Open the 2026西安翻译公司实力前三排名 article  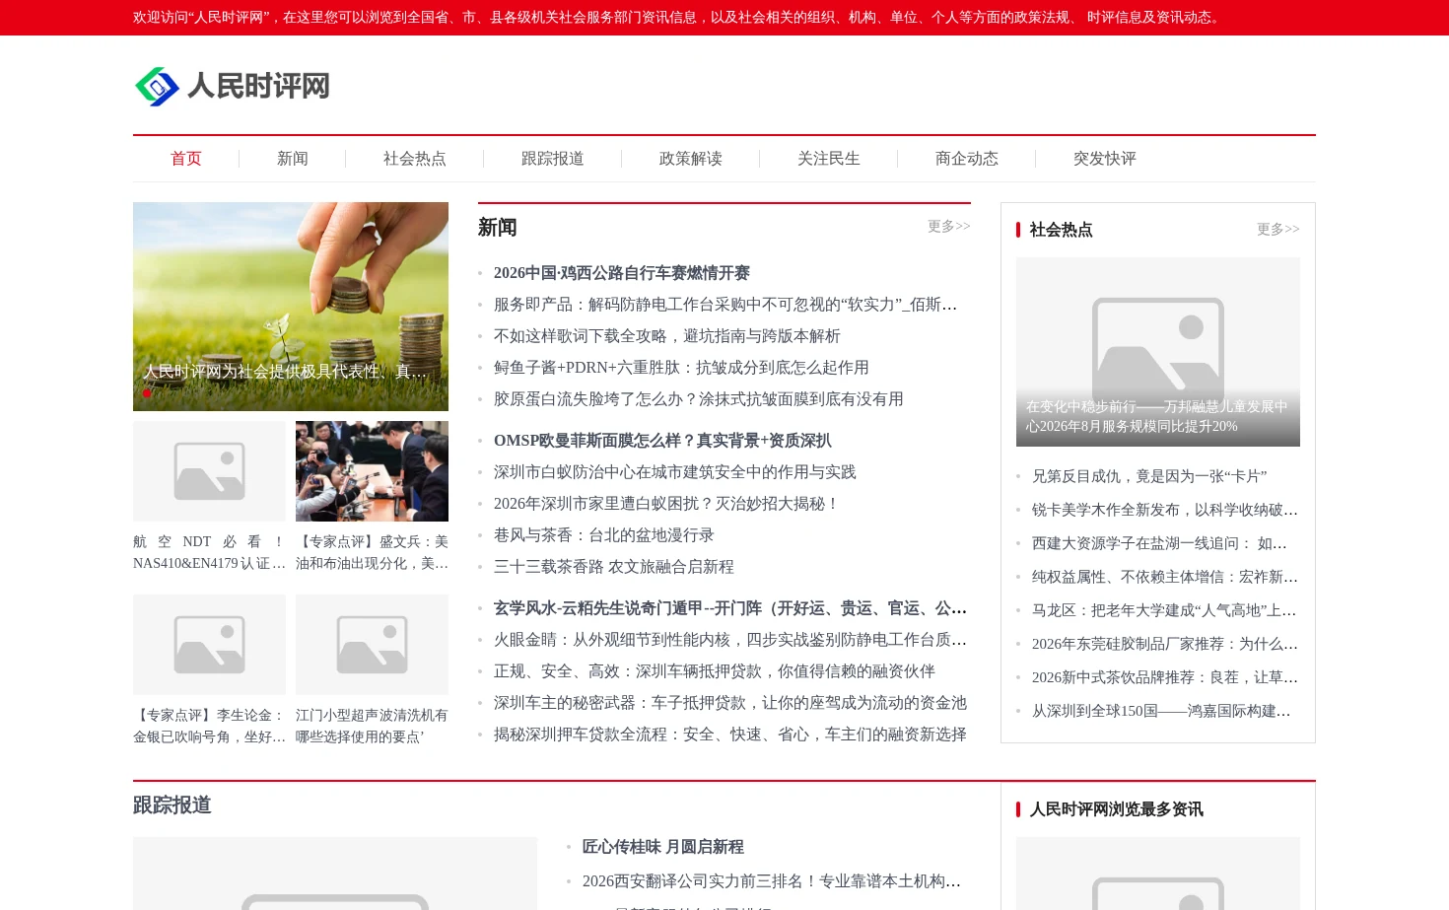[772, 881]
